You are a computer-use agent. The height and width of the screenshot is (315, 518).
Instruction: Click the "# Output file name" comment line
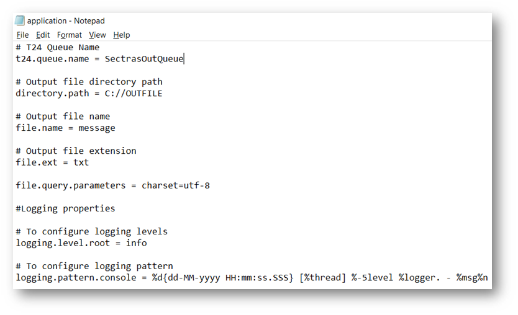point(63,117)
